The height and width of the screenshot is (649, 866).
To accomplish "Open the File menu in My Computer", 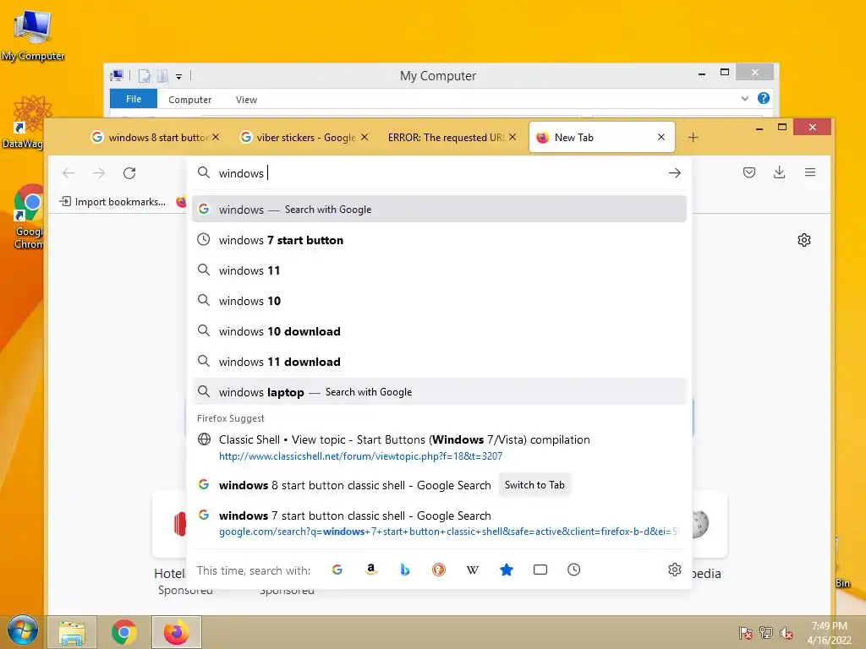I will click(134, 99).
